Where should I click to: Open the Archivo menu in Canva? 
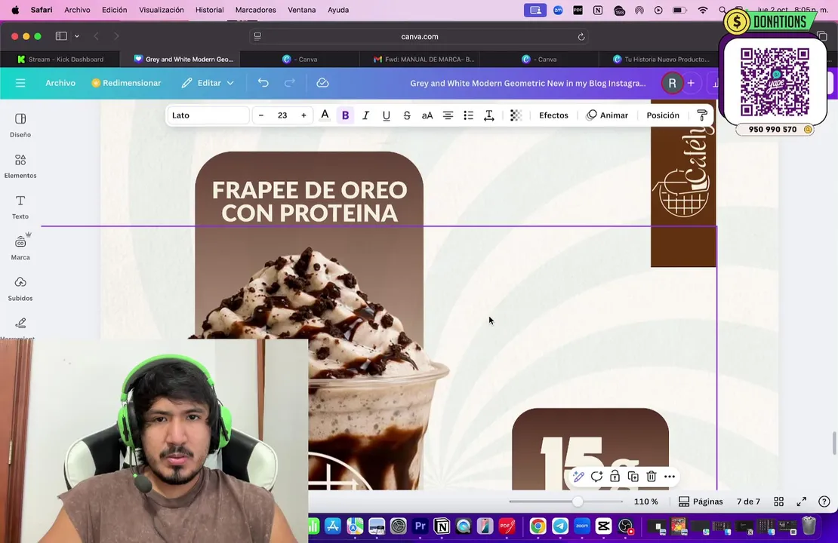pos(60,83)
